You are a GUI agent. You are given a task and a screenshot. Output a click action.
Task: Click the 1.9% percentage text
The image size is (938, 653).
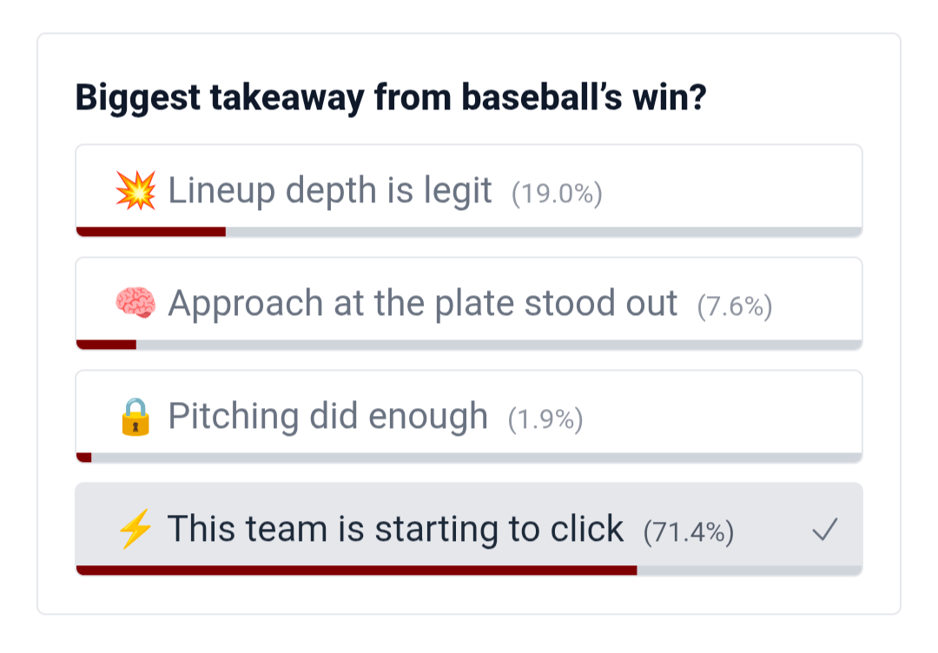click(x=545, y=419)
